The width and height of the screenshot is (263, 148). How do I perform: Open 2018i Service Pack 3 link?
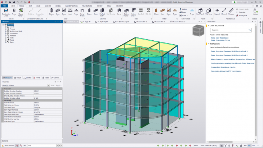tap(229, 51)
